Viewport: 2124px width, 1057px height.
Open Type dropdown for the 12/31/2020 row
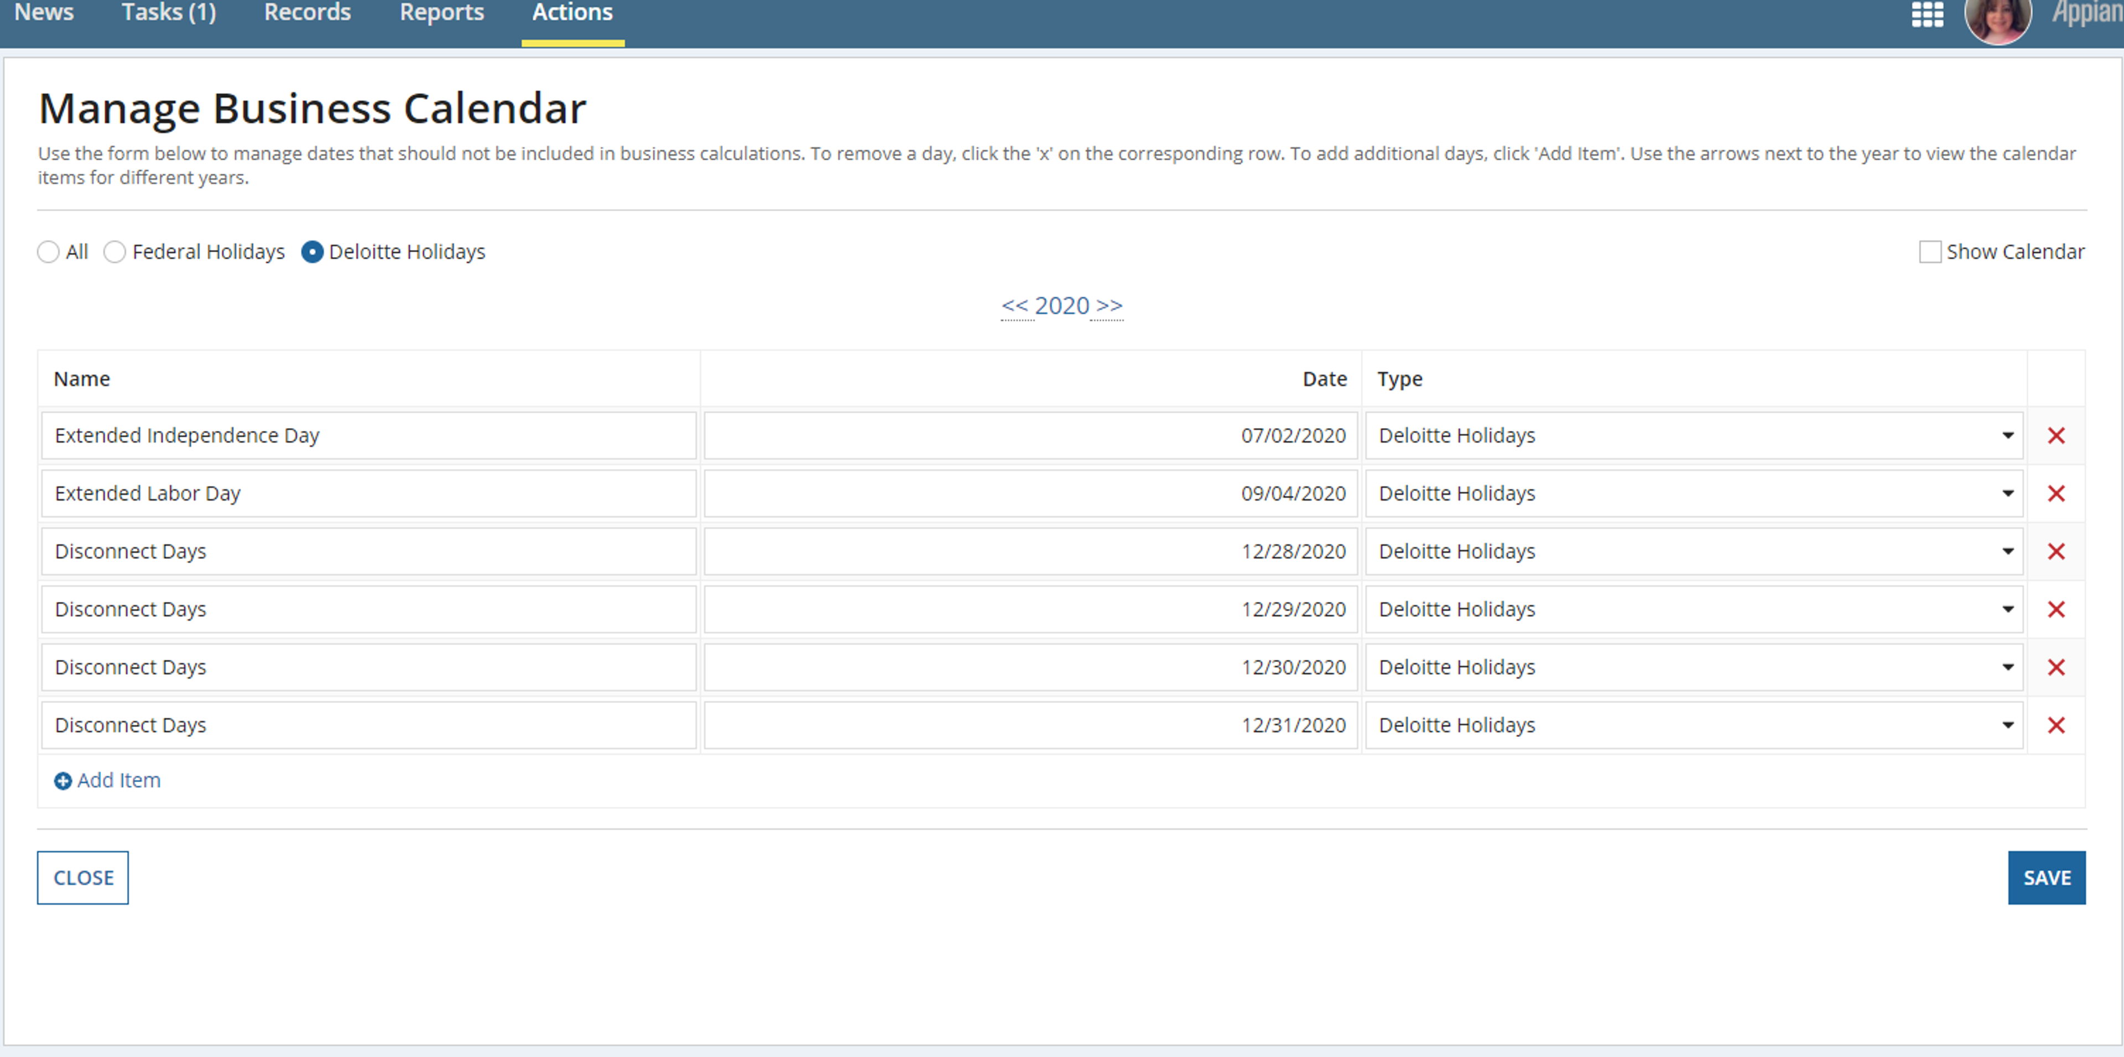pyautogui.click(x=1694, y=725)
